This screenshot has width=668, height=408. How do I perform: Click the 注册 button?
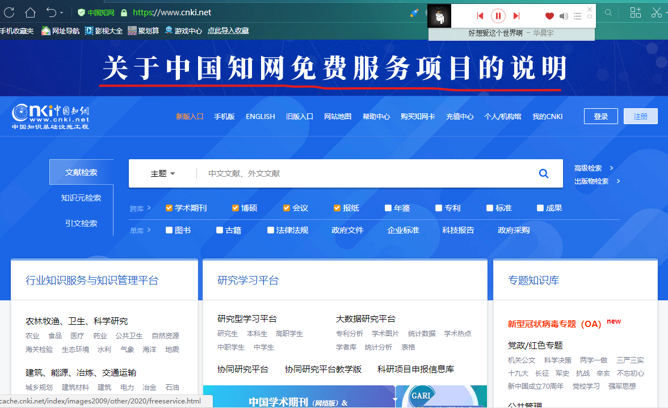640,116
